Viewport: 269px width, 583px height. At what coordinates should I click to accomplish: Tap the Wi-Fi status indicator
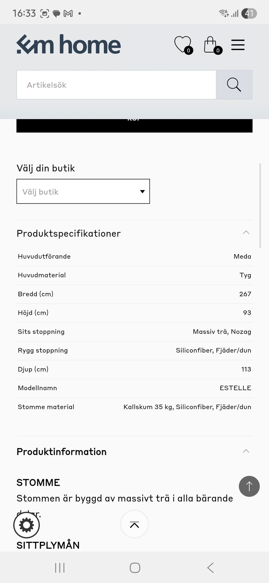[223, 12]
